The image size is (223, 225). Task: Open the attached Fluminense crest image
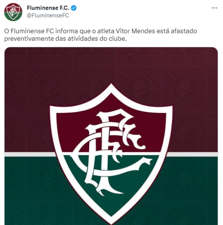click(x=111, y=136)
